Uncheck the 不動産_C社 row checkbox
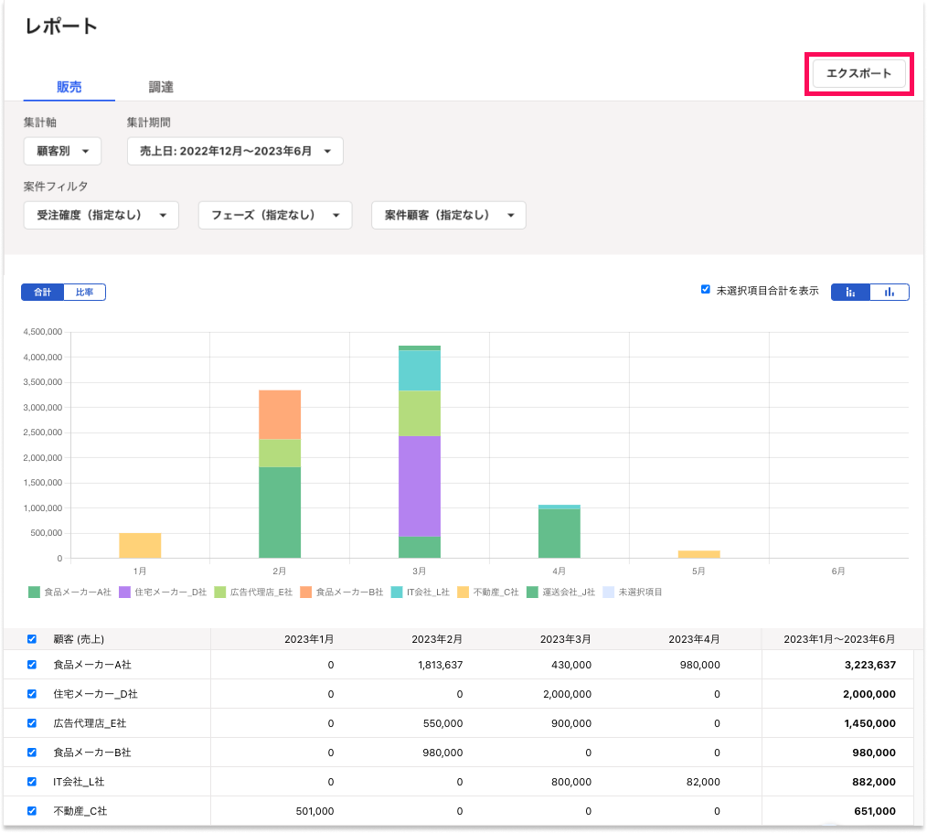 (x=32, y=811)
